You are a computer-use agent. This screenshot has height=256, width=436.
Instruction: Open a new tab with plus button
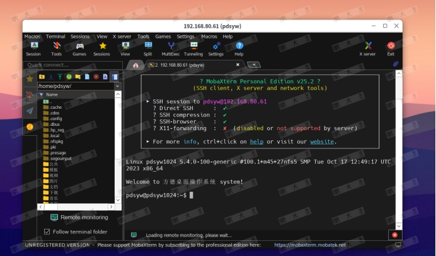click(253, 65)
